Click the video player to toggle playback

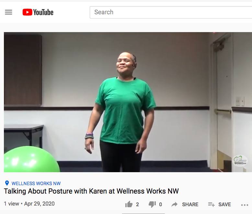[128, 102]
